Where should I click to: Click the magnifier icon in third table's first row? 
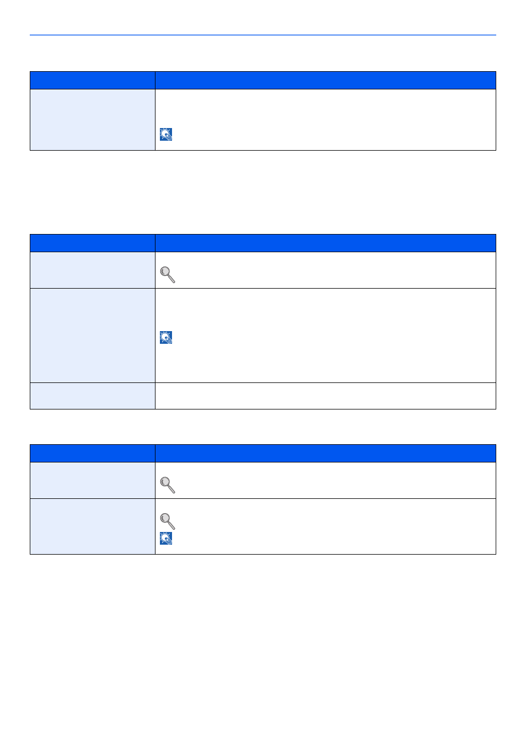point(168,485)
